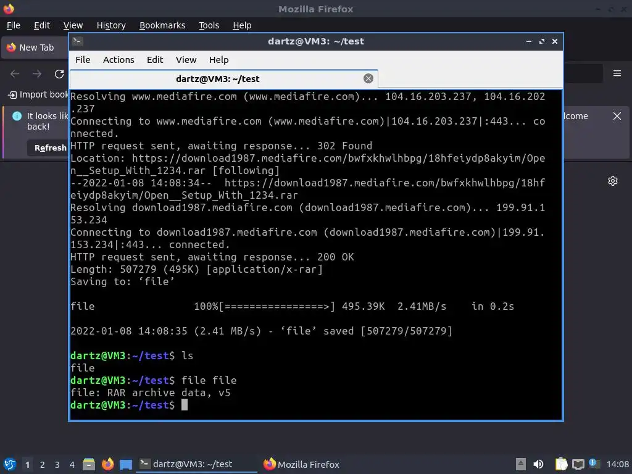Image resolution: width=632 pixels, height=474 pixels.
Task: Open the terminal File menu
Action: click(83, 60)
